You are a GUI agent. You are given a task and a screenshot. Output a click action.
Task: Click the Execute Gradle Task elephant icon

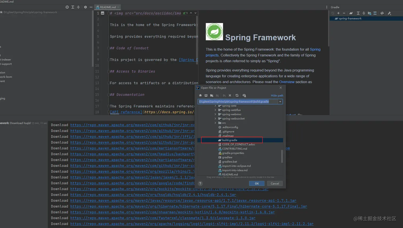[351, 13]
